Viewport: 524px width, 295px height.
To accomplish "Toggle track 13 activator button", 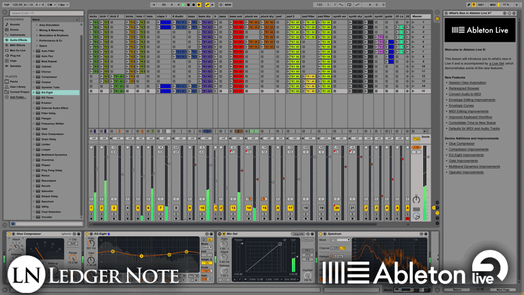I will pos(233,208).
